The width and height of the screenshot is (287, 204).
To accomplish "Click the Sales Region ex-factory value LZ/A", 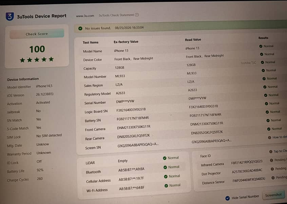I will point(119,85).
